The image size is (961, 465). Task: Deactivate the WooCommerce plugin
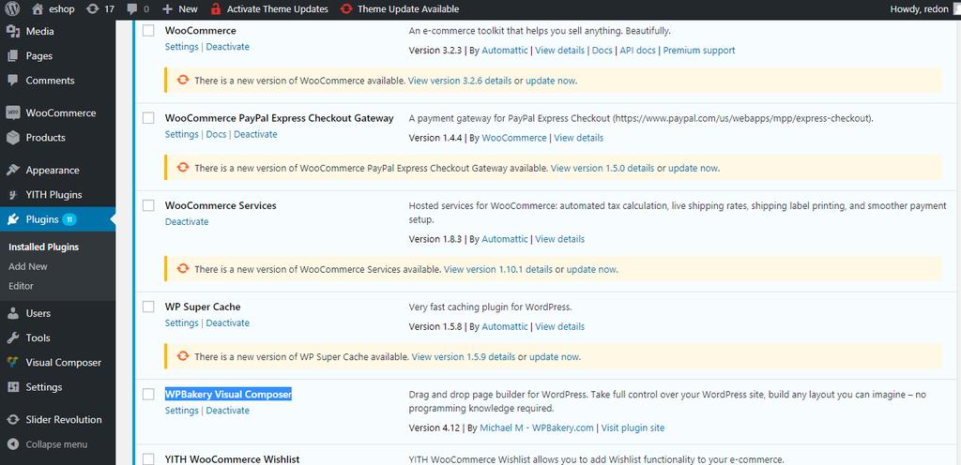pos(227,47)
